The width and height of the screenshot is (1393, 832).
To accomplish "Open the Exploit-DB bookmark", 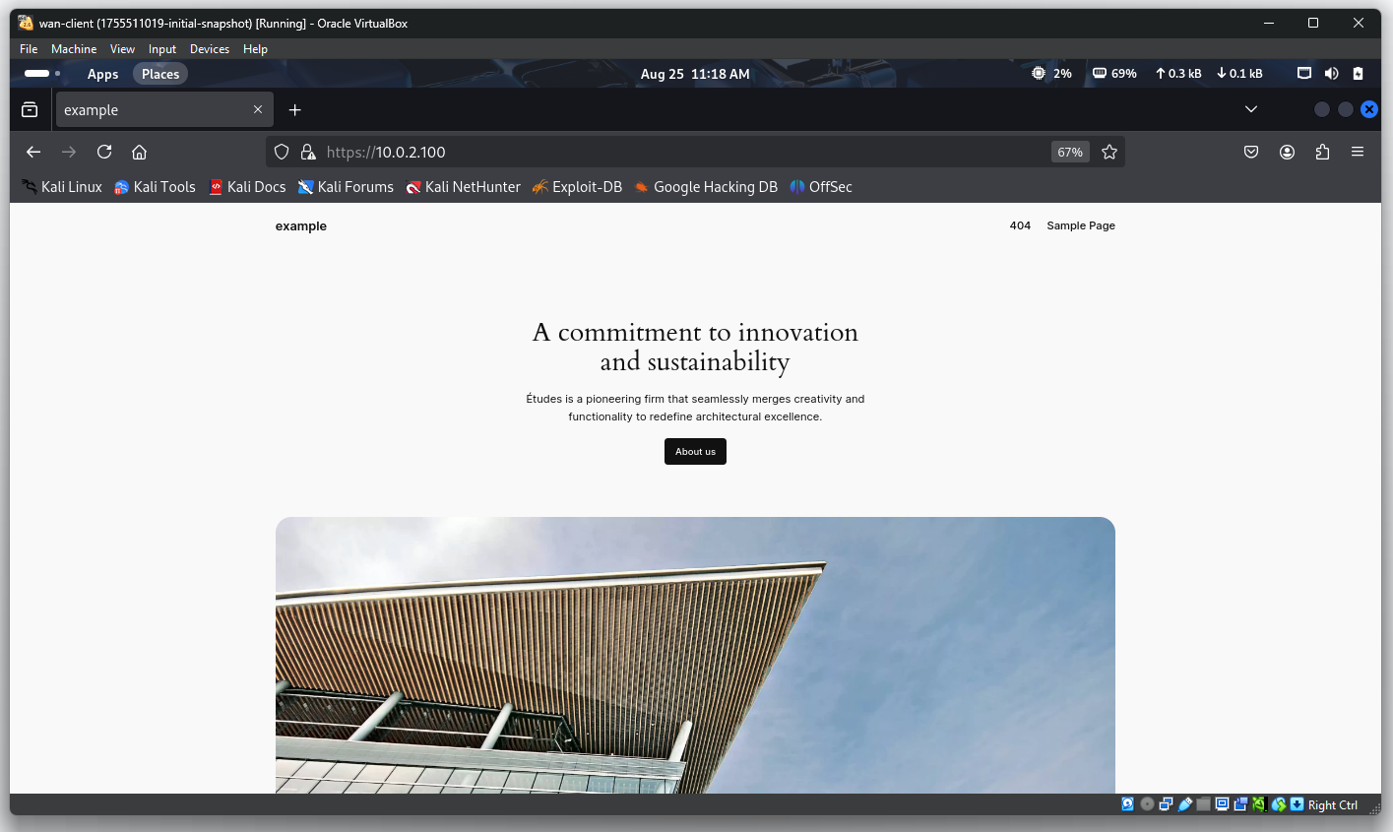I will 578,187.
